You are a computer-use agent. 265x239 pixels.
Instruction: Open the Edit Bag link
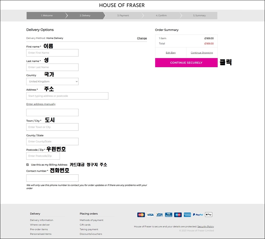tap(171, 53)
